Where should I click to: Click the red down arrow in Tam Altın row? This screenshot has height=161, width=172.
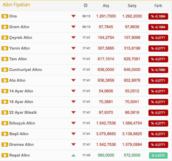coord(73,59)
